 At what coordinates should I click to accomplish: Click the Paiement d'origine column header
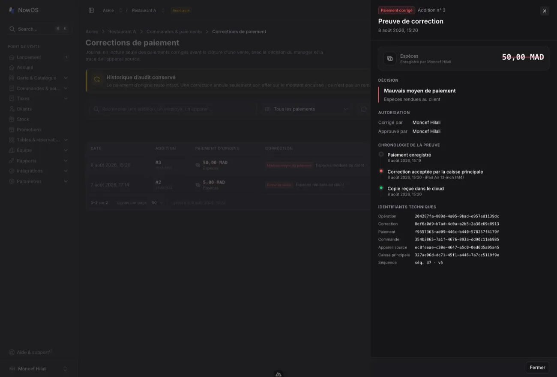click(x=217, y=148)
